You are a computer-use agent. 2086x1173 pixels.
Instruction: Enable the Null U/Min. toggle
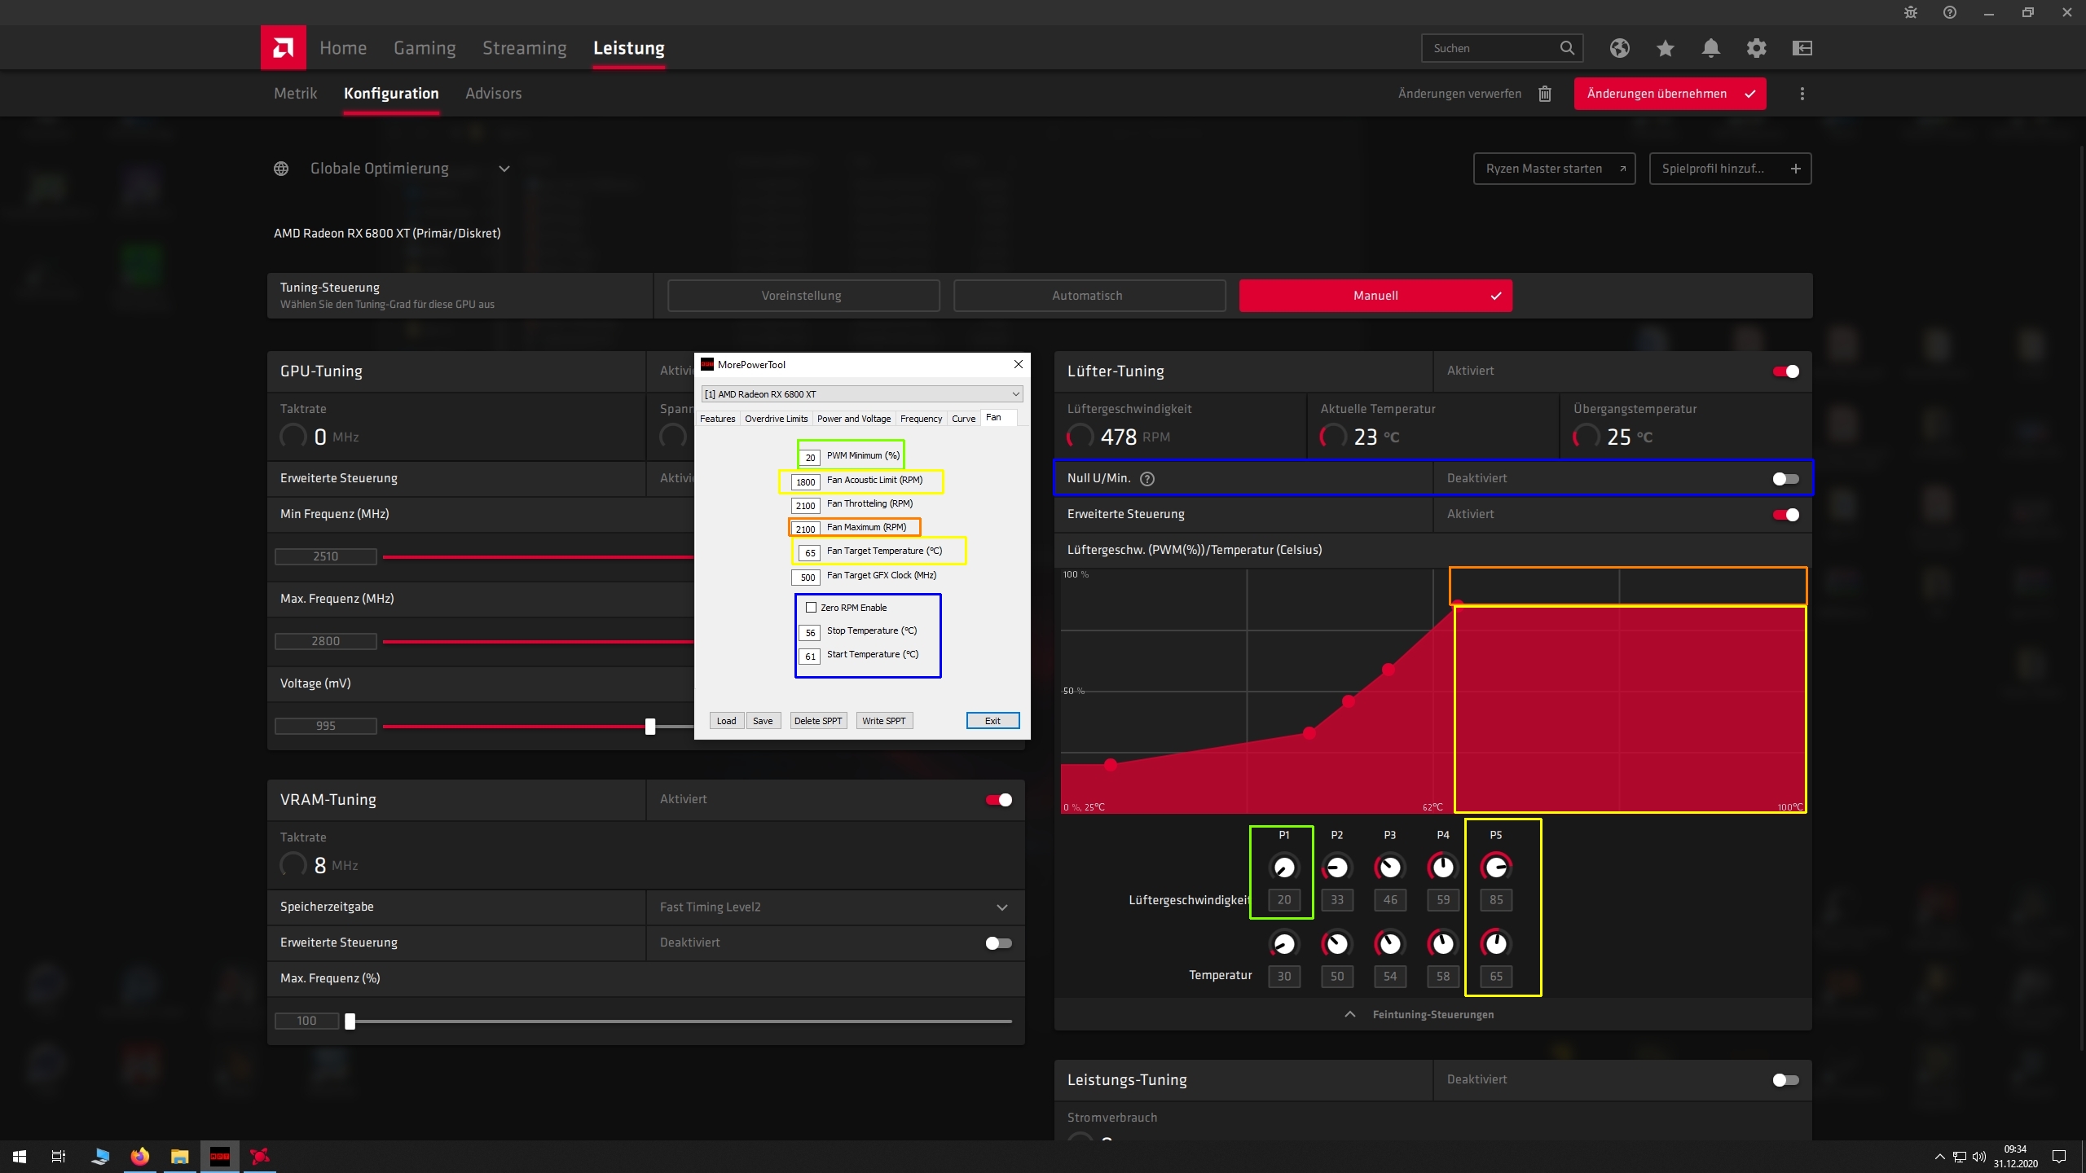coord(1785,479)
